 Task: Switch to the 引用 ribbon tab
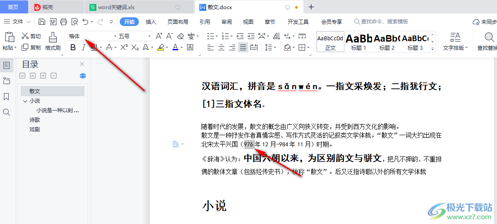(x=205, y=22)
